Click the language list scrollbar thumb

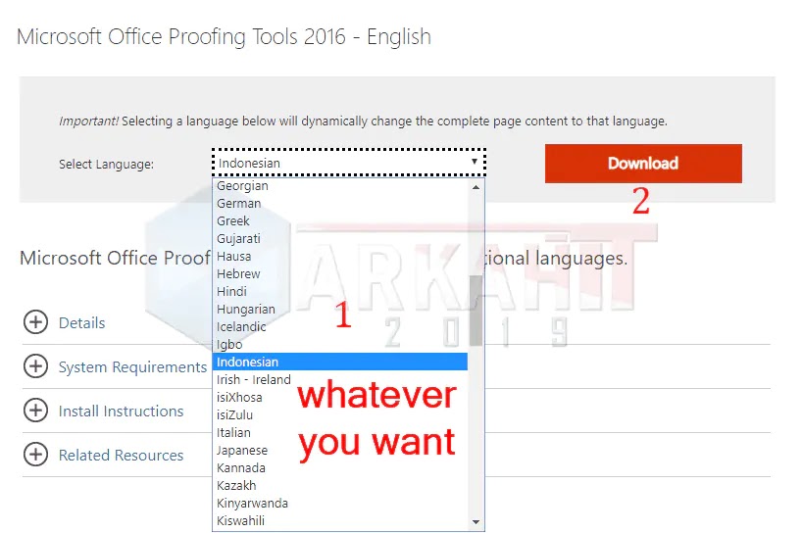(476, 311)
